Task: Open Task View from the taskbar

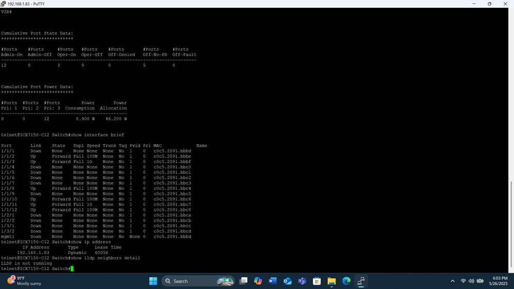Action: (243, 281)
